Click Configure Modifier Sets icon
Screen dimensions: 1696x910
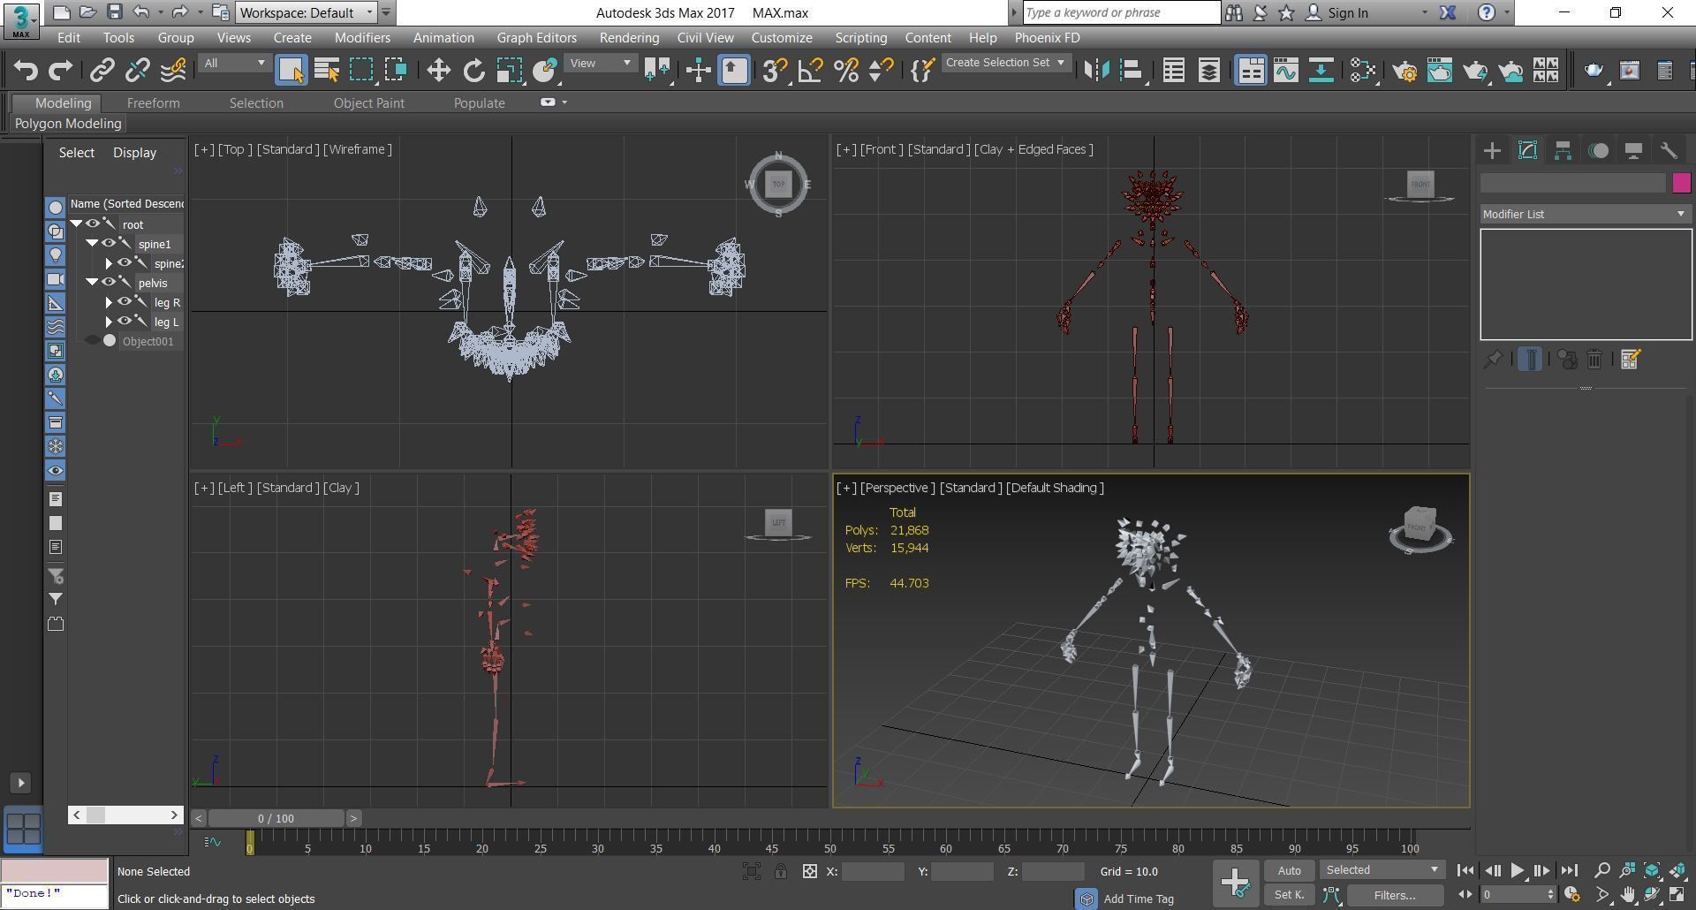[1631, 360]
